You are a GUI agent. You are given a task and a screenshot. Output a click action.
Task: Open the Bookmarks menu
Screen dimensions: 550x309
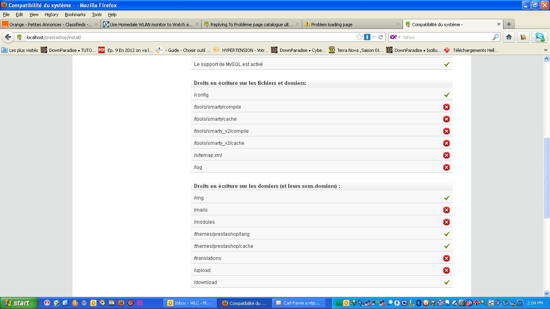click(75, 14)
